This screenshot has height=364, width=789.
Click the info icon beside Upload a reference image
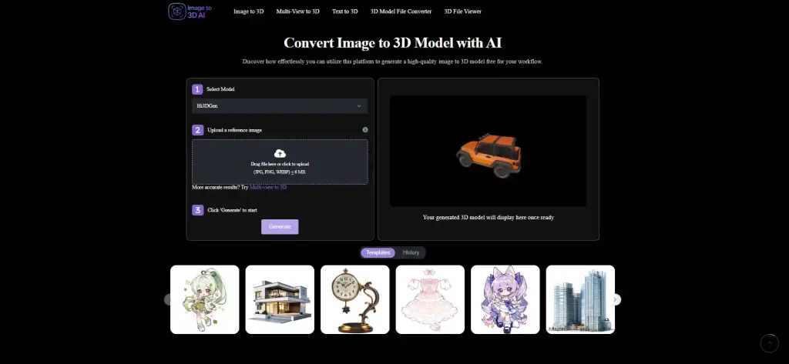[x=365, y=130]
